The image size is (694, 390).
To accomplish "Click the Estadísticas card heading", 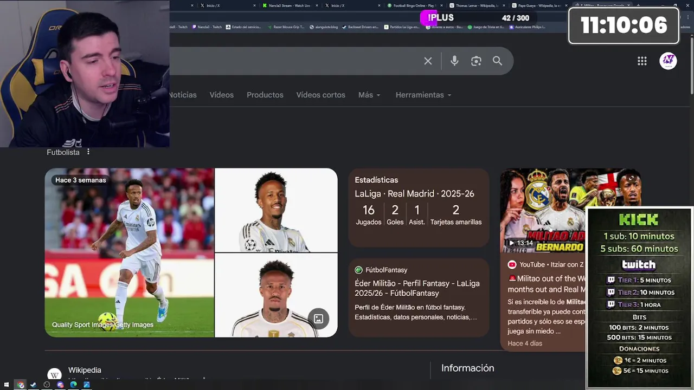I will [376, 180].
